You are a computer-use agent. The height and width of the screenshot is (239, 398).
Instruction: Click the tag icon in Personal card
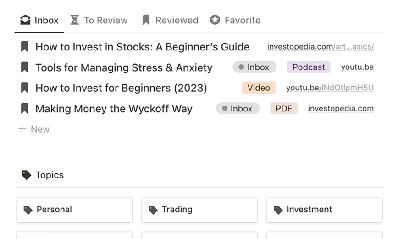(28, 210)
